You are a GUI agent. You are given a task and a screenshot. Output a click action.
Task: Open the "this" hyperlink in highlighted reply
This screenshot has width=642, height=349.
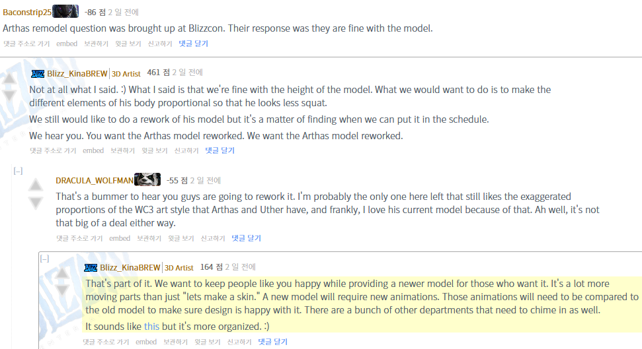pos(151,326)
